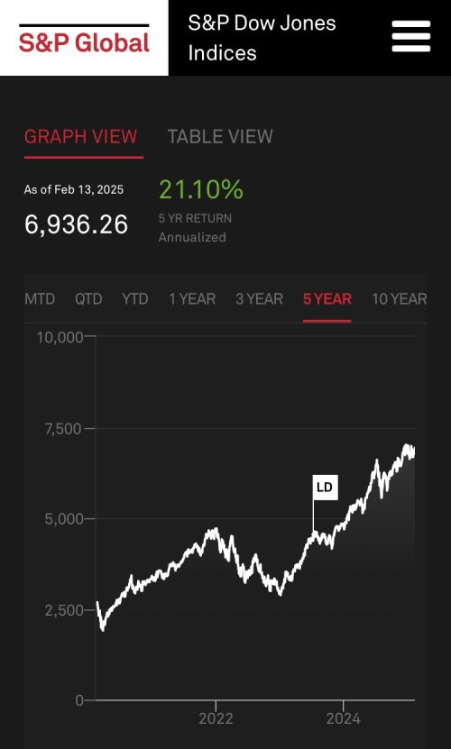The width and height of the screenshot is (451, 749).
Task: Switch to the TABLE VIEW tab
Action: tap(220, 137)
